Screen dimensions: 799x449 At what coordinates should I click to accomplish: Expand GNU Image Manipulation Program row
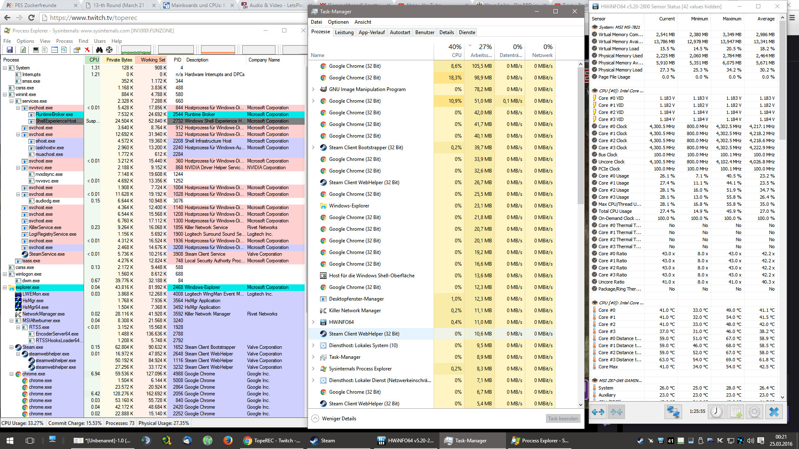[x=313, y=89]
